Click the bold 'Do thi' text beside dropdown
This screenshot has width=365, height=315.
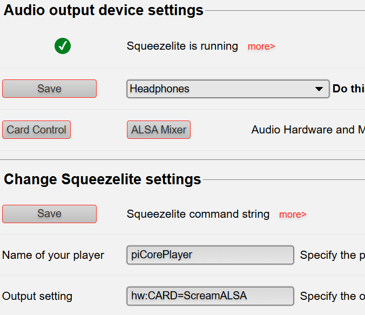click(348, 89)
